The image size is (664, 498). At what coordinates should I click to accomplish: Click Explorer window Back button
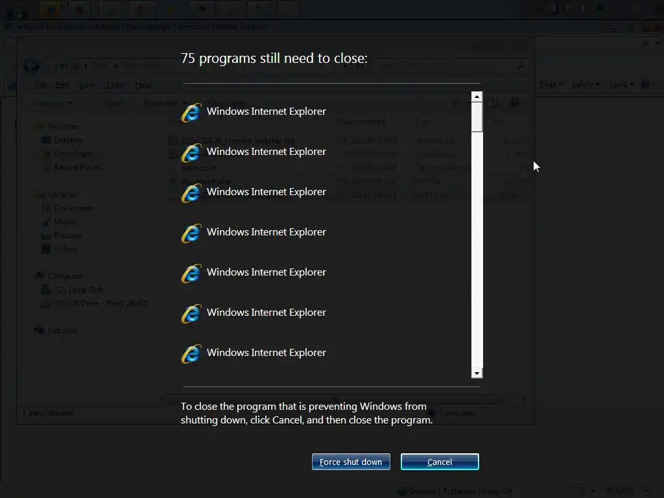pos(31,65)
